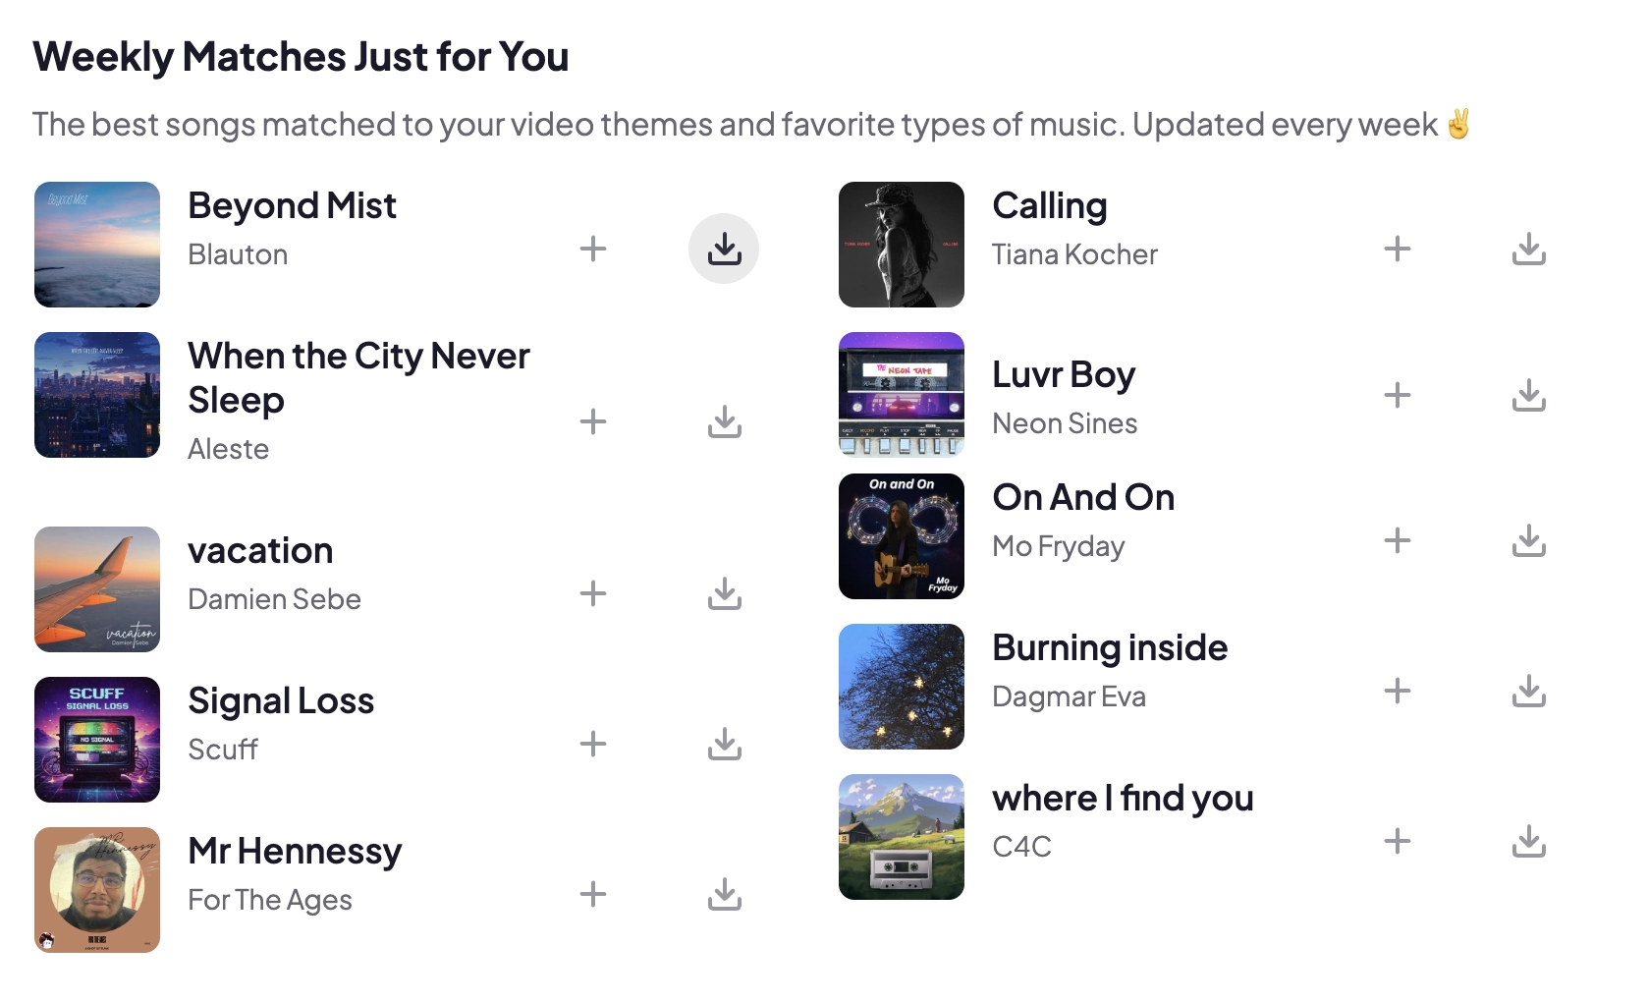Screen dimensions: 1648x1002
Task: Download Mr Hennessy by For The Ages
Action: click(x=725, y=895)
